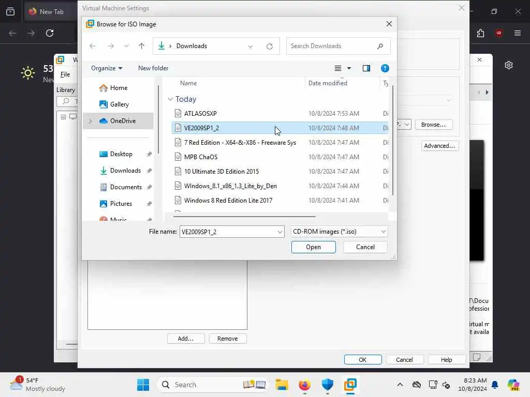This screenshot has height=397, width=530.
Task: Unpin Desktop via its pin icon
Action: click(149, 154)
